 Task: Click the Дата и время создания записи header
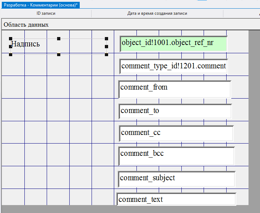pos(157,14)
